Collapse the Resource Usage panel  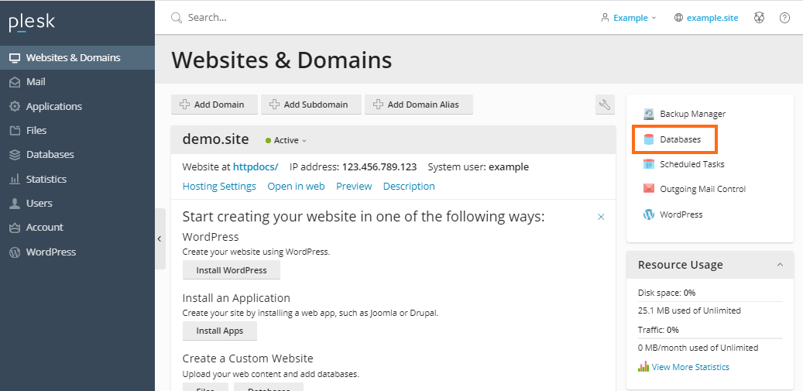coord(779,265)
